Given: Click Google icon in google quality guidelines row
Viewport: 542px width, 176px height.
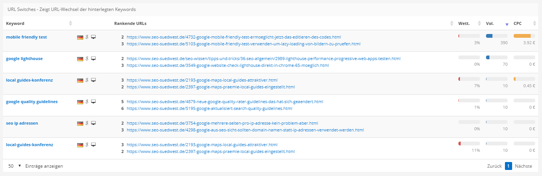Looking at the screenshot, I should tap(87, 102).
